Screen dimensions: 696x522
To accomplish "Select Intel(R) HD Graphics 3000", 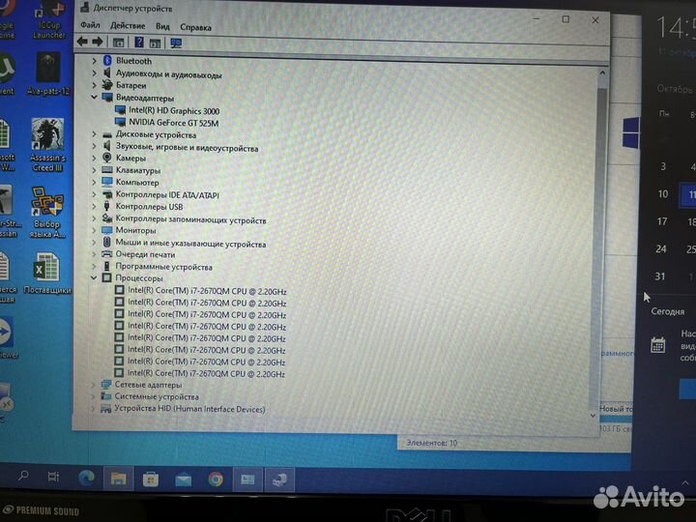I will coord(174,110).
